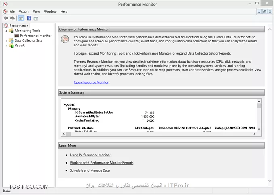Open Help via blue question mark icon
This screenshot has width=274, height=195.
(29, 18)
